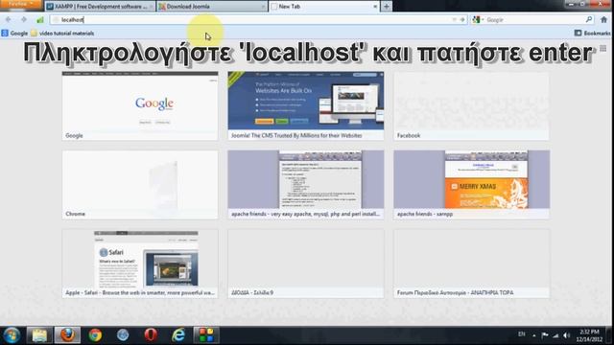Viewport: 614px width, 345px height.
Task: Toggle the new tab grid view icon
Action: 603,49
